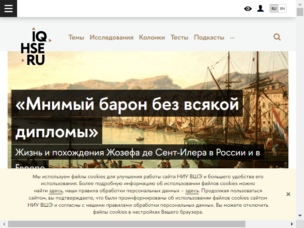Click horizontal scrollbar left arrow
304x228 pixels.
click(x=4, y=224)
